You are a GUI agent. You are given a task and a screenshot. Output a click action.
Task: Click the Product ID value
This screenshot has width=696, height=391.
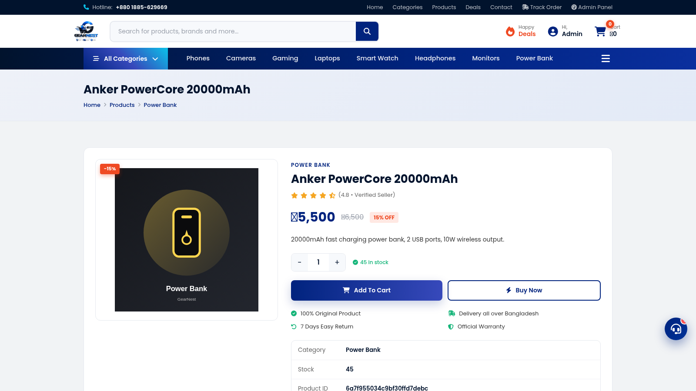387,388
